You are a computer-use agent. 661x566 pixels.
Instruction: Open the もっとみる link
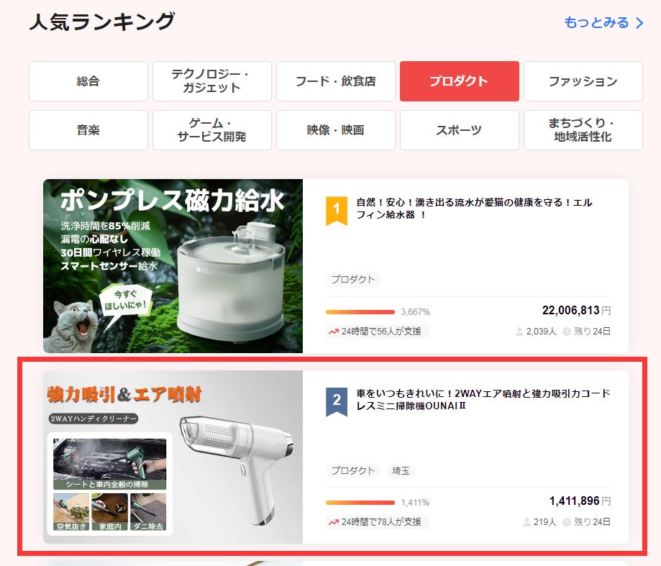pos(596,23)
